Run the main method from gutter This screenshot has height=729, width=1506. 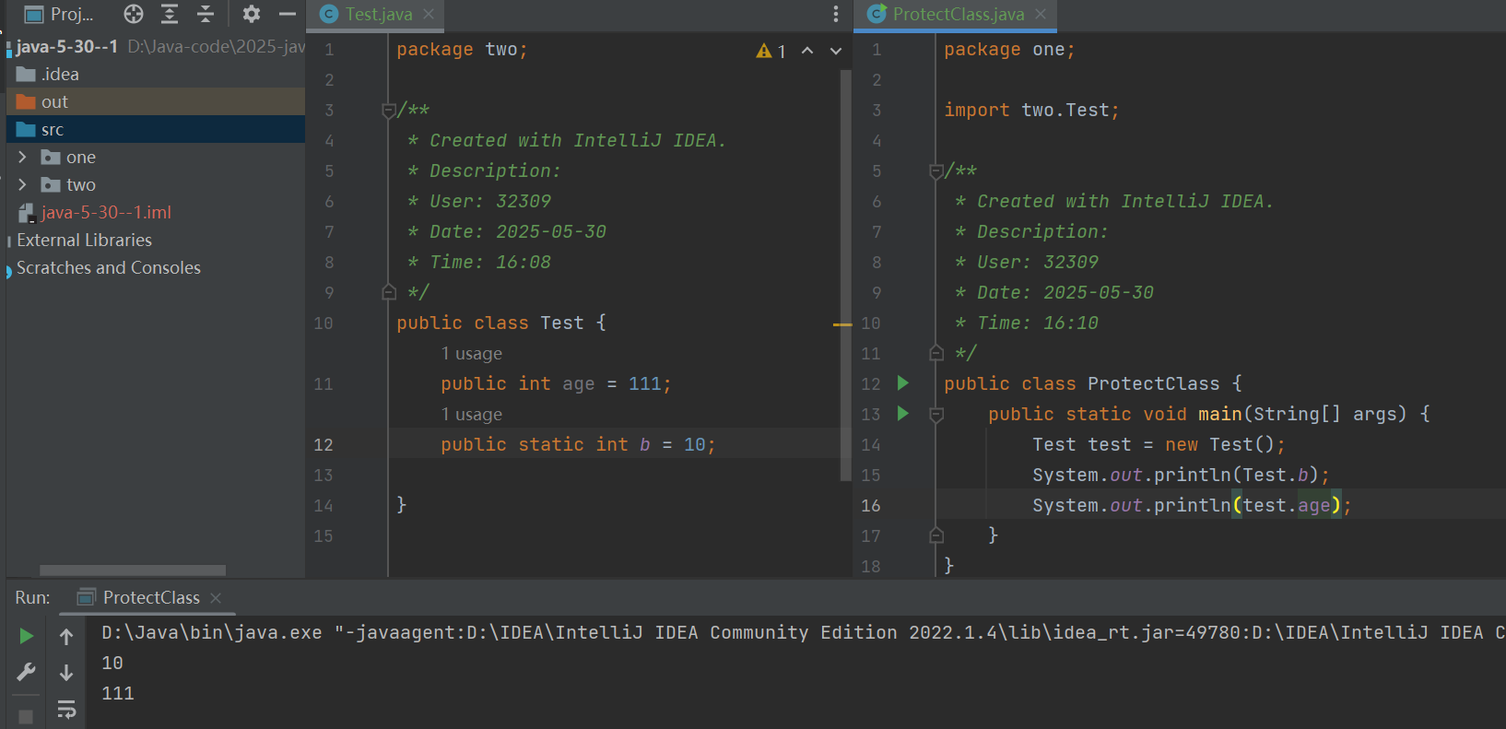point(903,414)
